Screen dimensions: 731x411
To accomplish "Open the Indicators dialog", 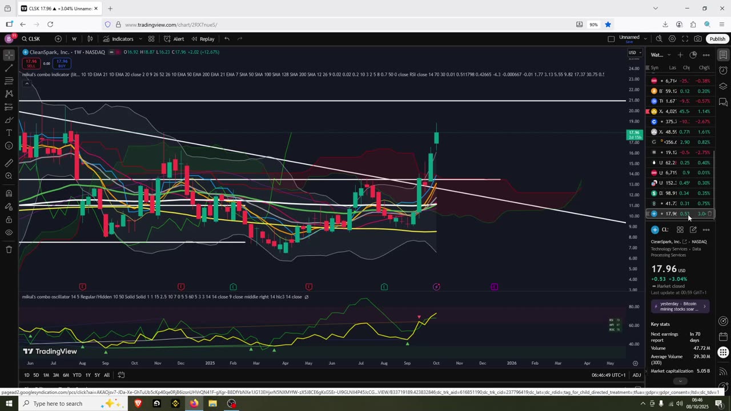I will coord(118,39).
